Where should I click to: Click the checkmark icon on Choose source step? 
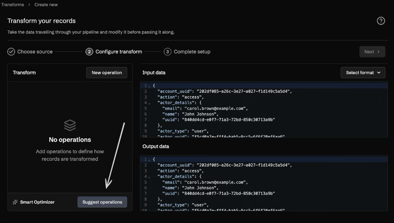pyautogui.click(x=11, y=51)
